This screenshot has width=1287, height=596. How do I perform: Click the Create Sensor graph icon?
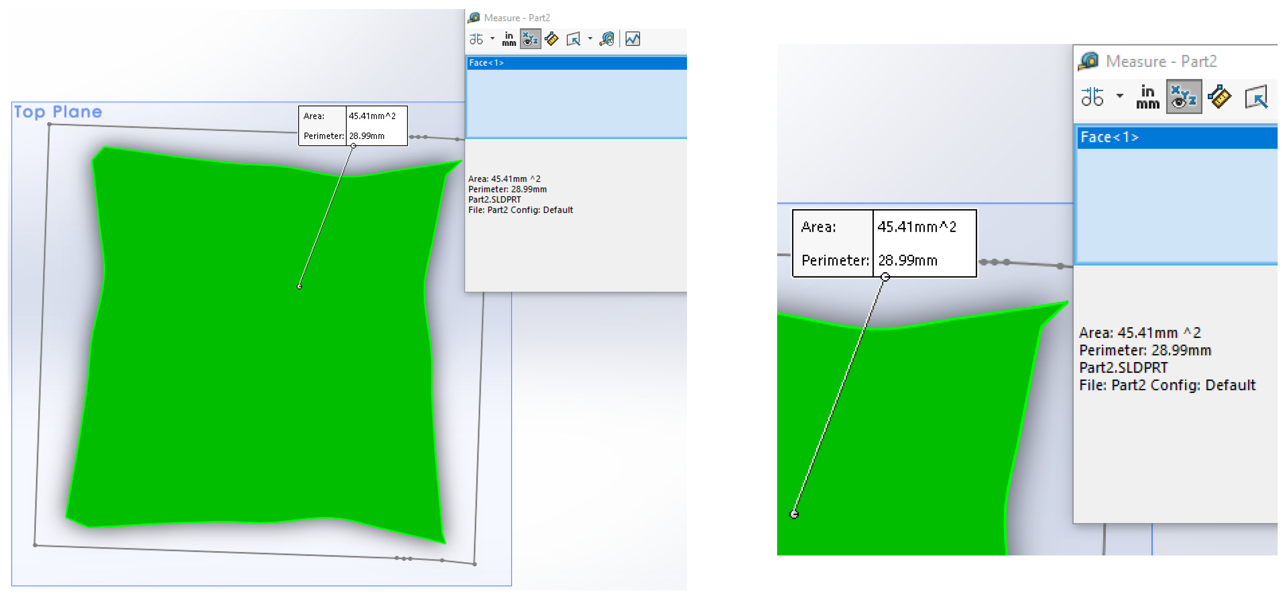(x=632, y=39)
